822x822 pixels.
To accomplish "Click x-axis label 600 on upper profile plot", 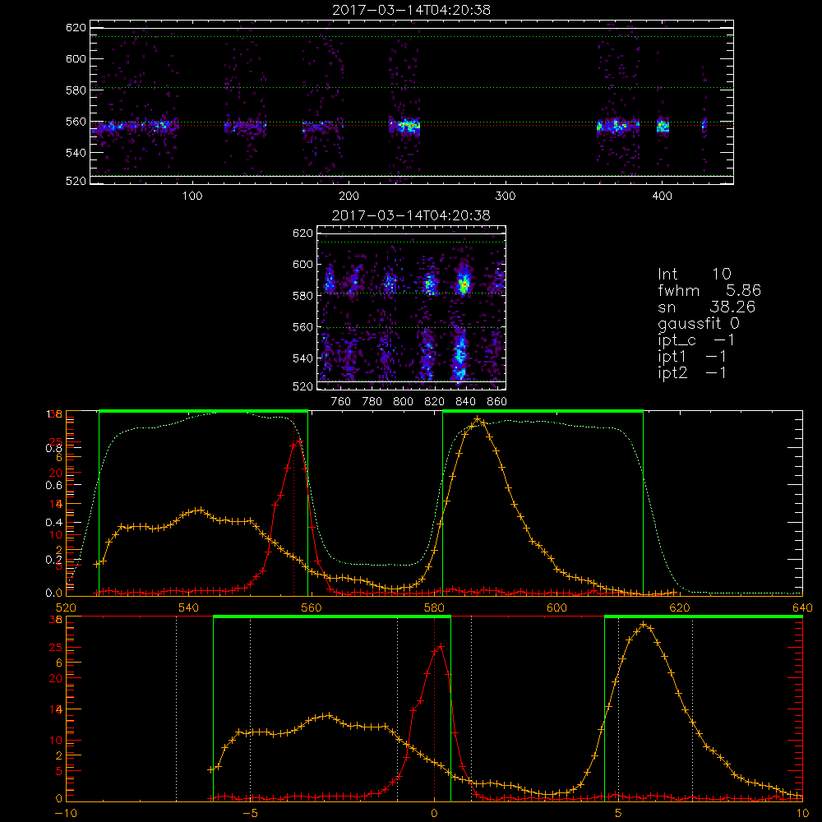I will click(x=556, y=607).
